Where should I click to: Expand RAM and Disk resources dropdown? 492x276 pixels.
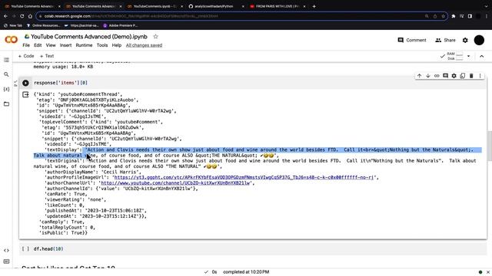point(468,56)
